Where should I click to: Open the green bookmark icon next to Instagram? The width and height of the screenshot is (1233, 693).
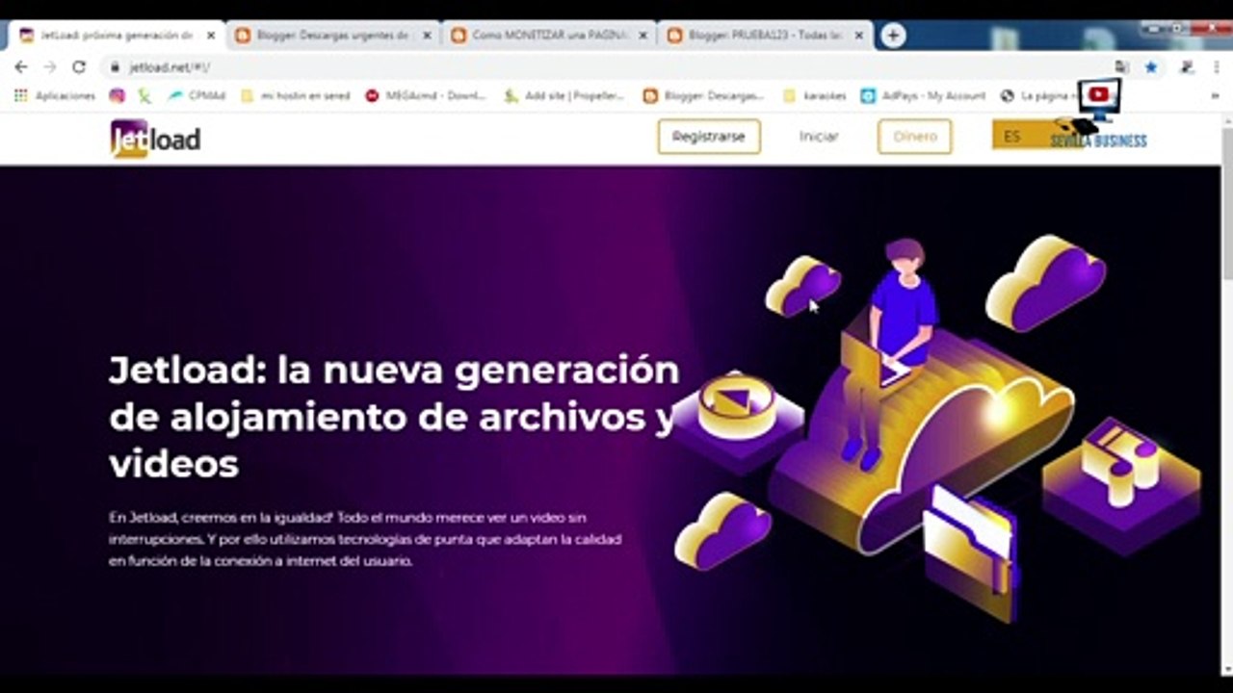coord(144,95)
